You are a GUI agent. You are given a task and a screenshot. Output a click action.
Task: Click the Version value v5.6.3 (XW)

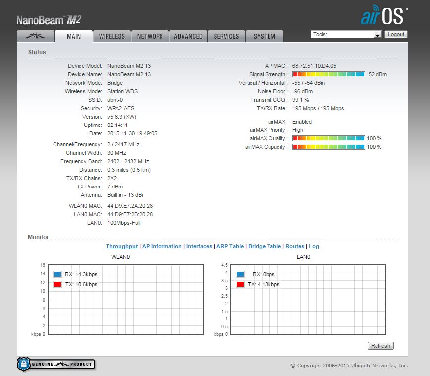[x=122, y=117]
